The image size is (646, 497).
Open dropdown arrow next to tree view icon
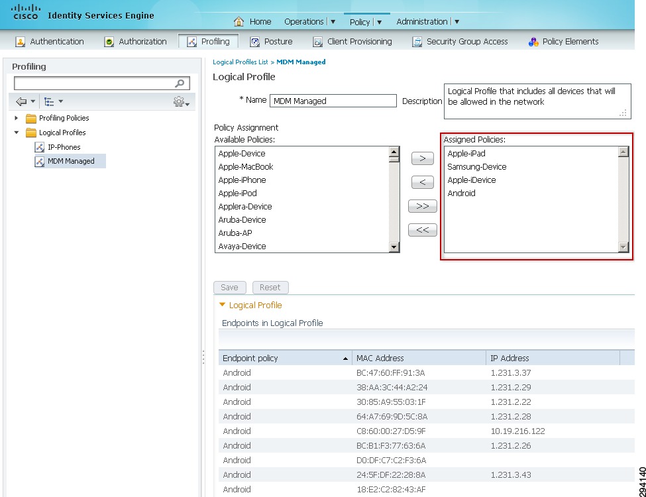click(x=60, y=101)
